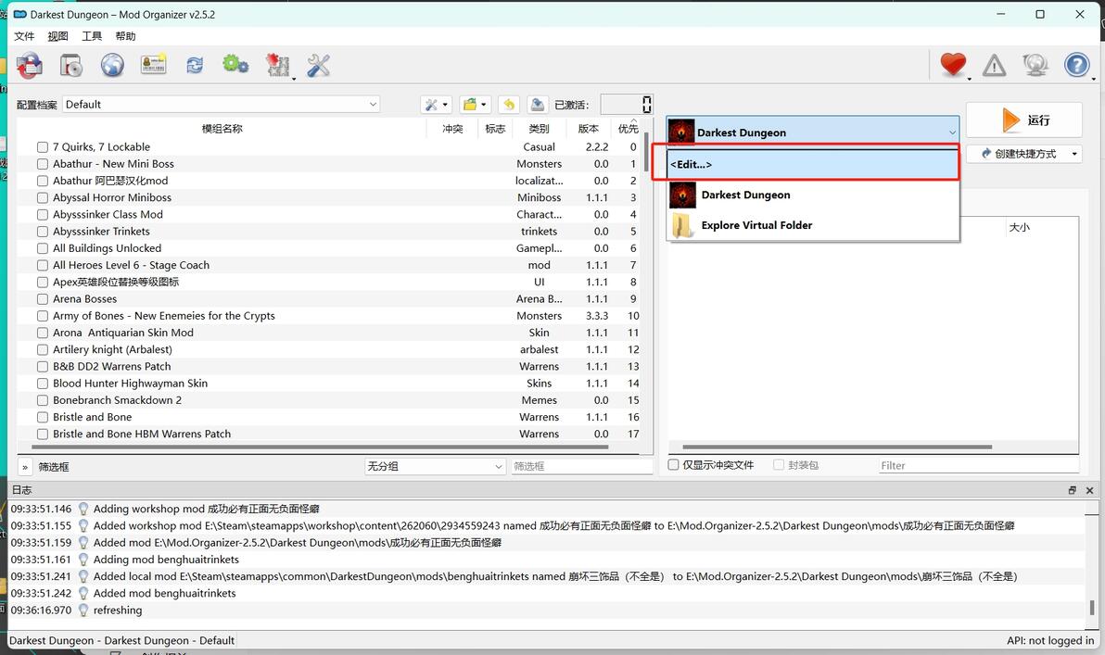1105x655 pixels.
Task: Check the Abathur - New Mini Boss mod
Action: pyautogui.click(x=43, y=164)
